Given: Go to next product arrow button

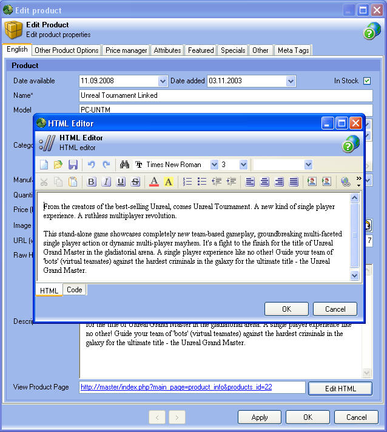Looking at the screenshot, I should [x=177, y=417].
